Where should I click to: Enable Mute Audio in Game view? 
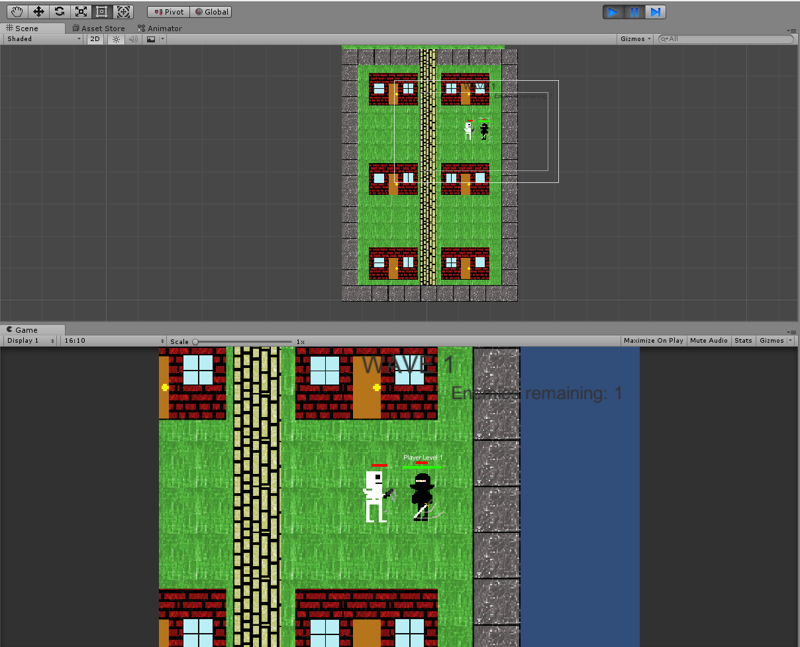click(x=709, y=340)
